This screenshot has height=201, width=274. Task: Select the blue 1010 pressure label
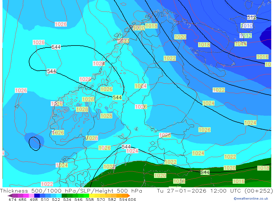[x=247, y=26]
